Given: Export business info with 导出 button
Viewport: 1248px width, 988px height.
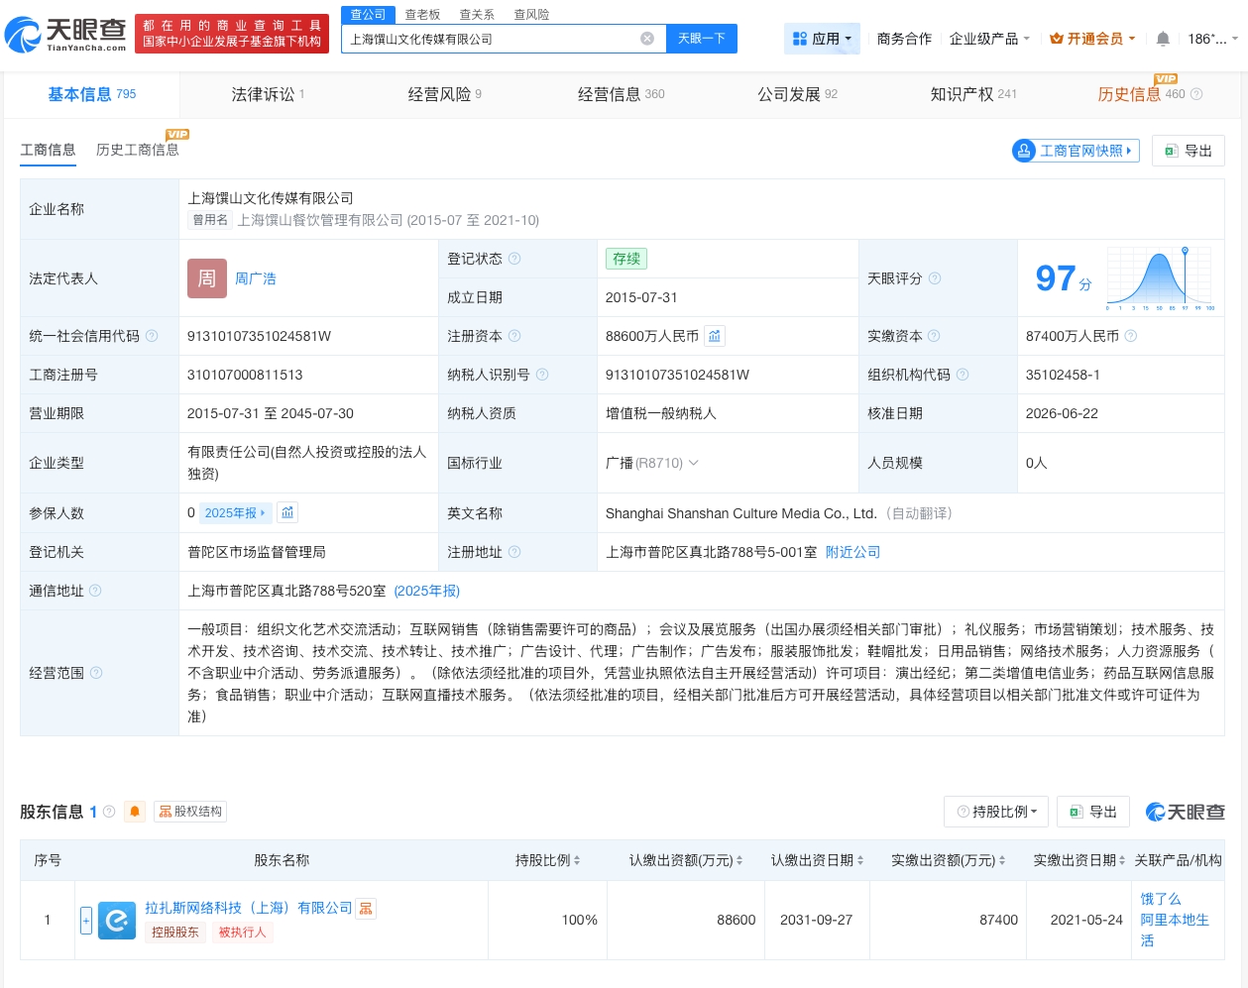Looking at the screenshot, I should [1189, 151].
